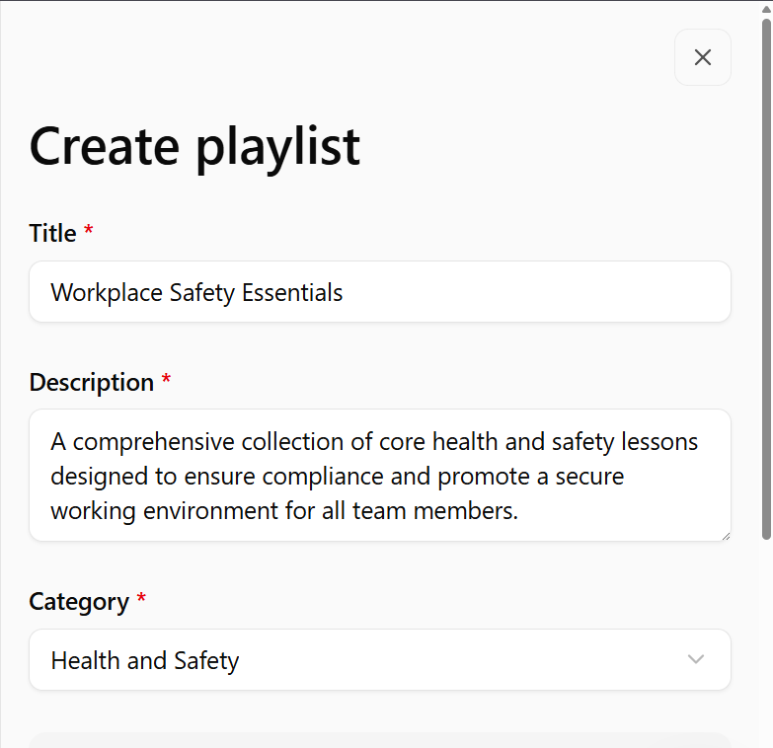Viewport: 773px width, 748px height.
Task: Click the Description text area
Action: [380, 475]
